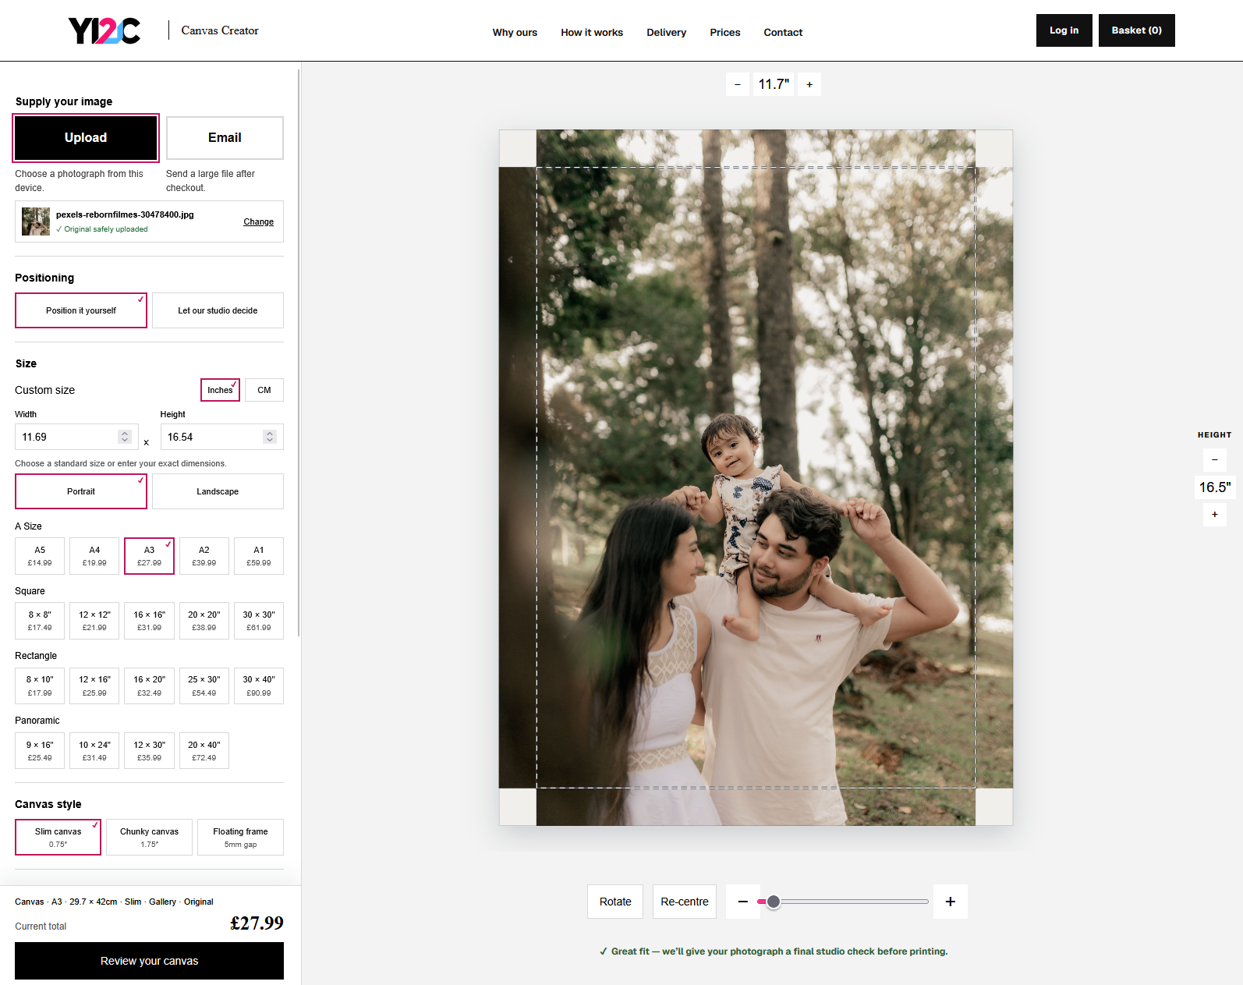Select A1 size £59.99

click(x=259, y=556)
